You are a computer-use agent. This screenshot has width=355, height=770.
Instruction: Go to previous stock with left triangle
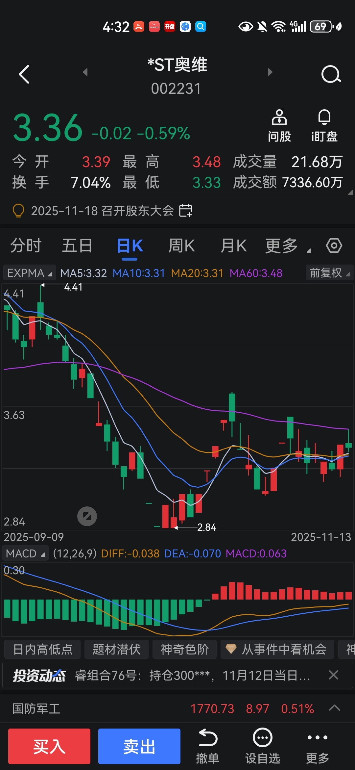pyautogui.click(x=85, y=72)
